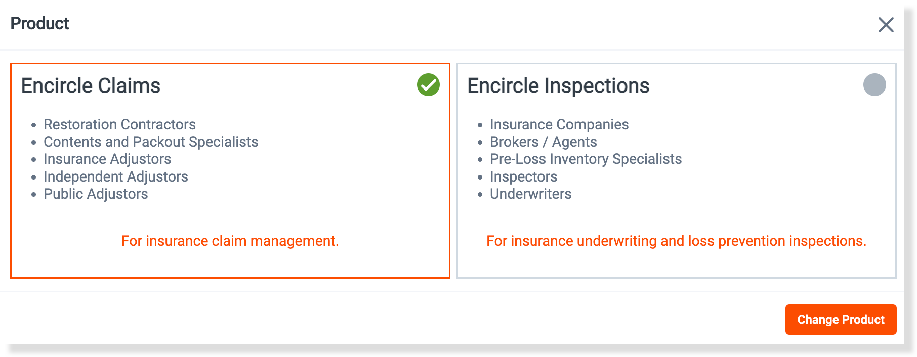Click the Change Product button
The image size is (917, 357).
(x=841, y=320)
